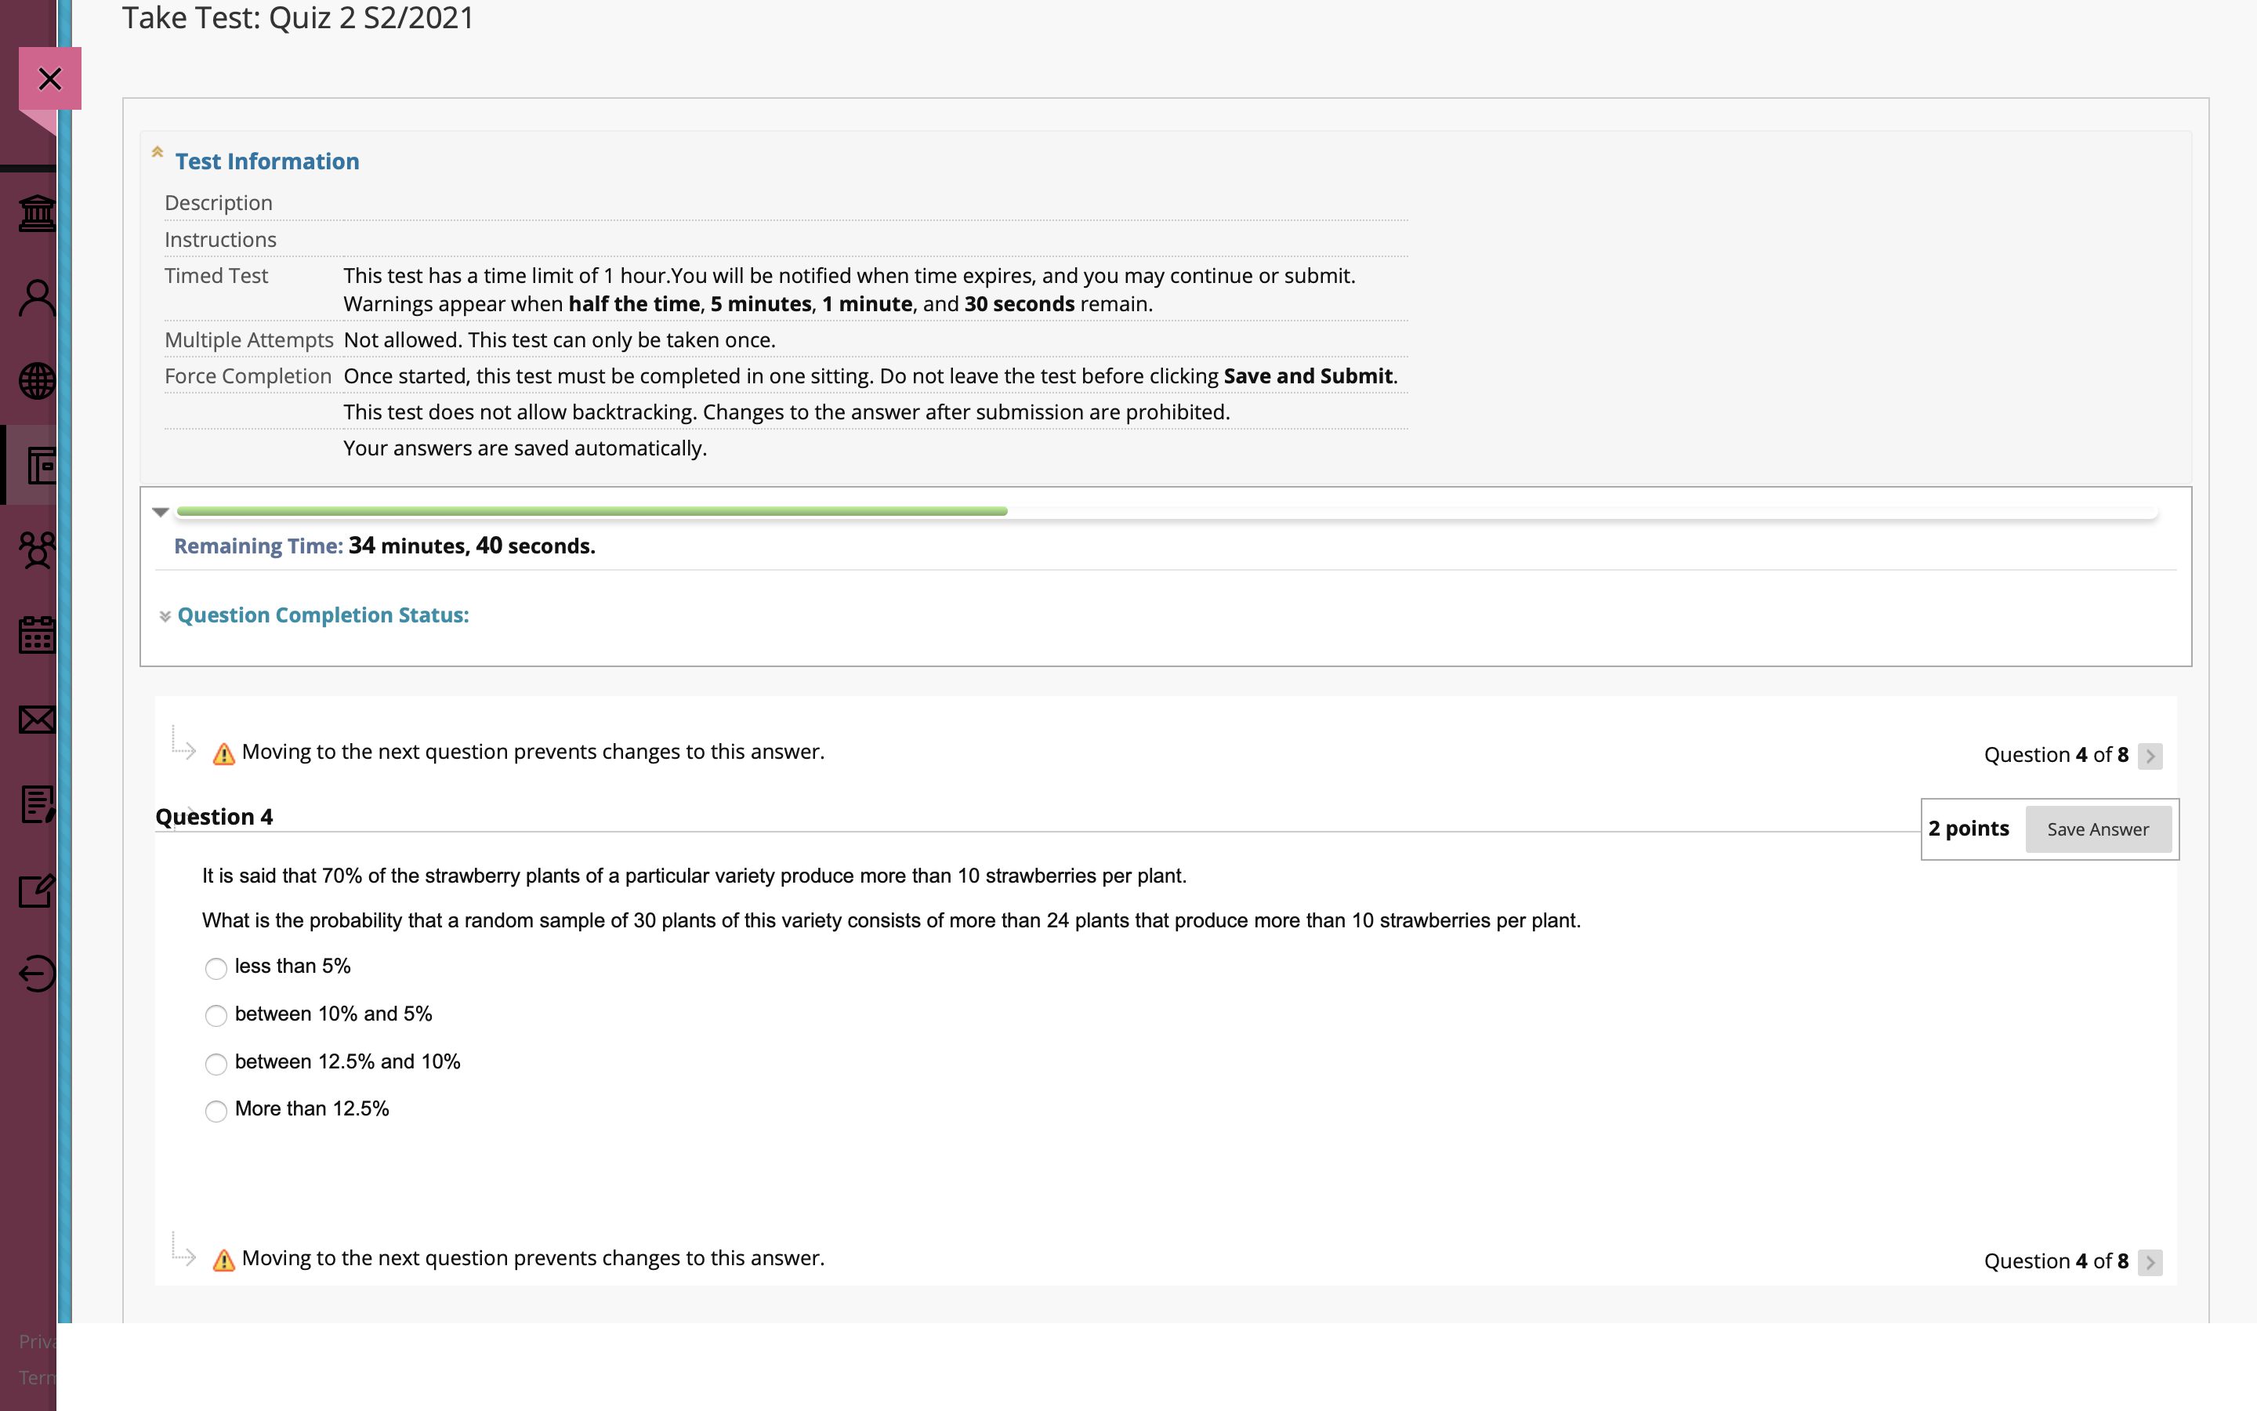This screenshot has height=1411, width=2257.
Task: Click bottom next question arrow button
Action: (2150, 1263)
